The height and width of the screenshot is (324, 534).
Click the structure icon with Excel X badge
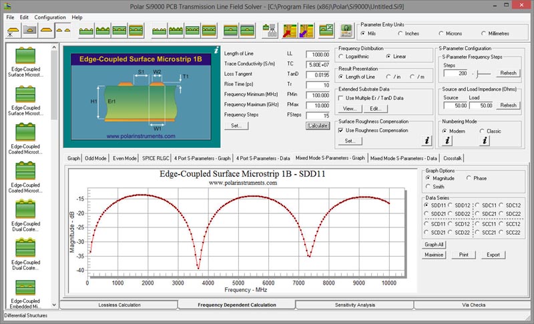[x=326, y=31]
